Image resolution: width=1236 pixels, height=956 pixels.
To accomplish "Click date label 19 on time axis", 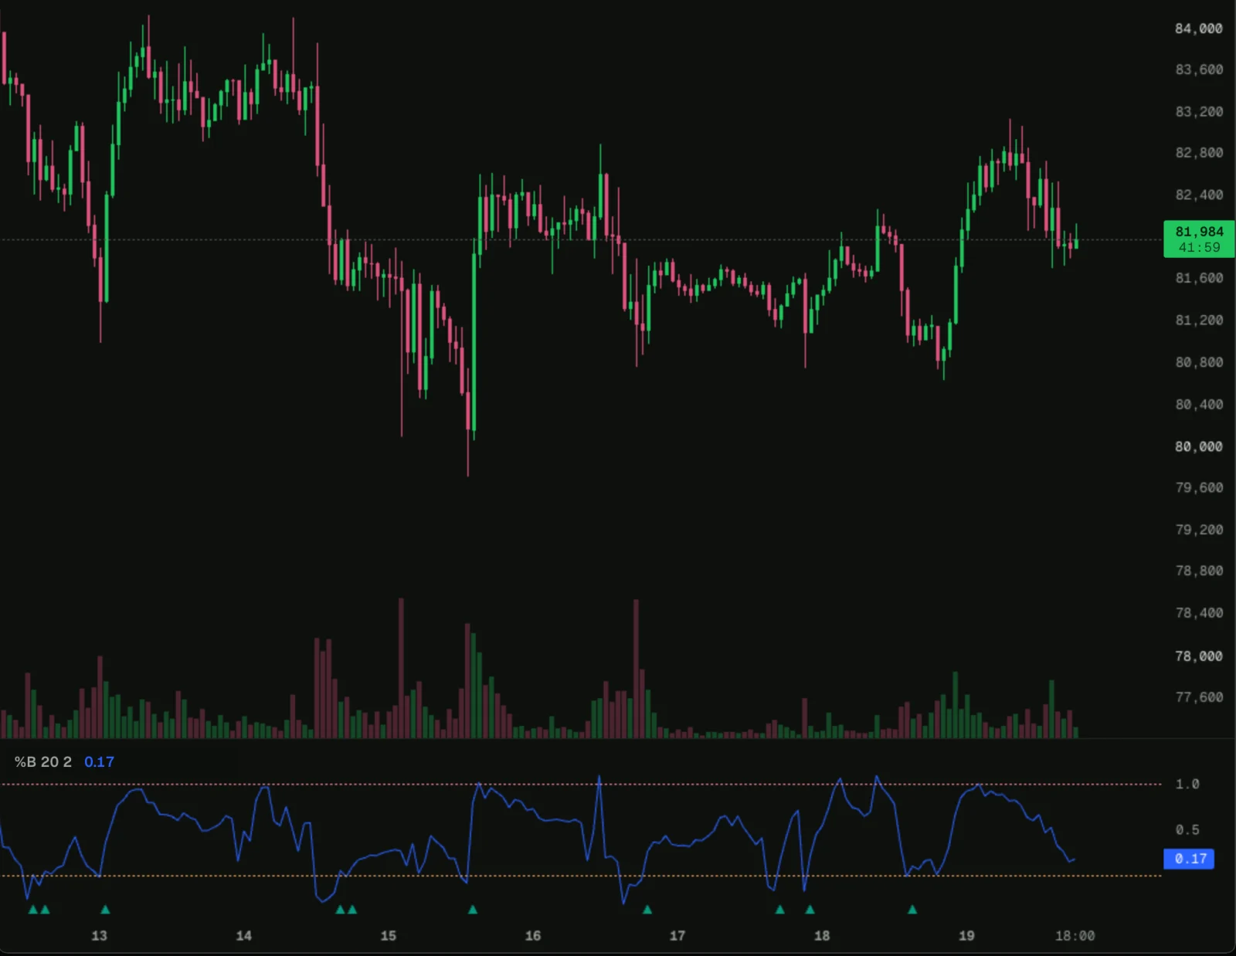I will [966, 936].
